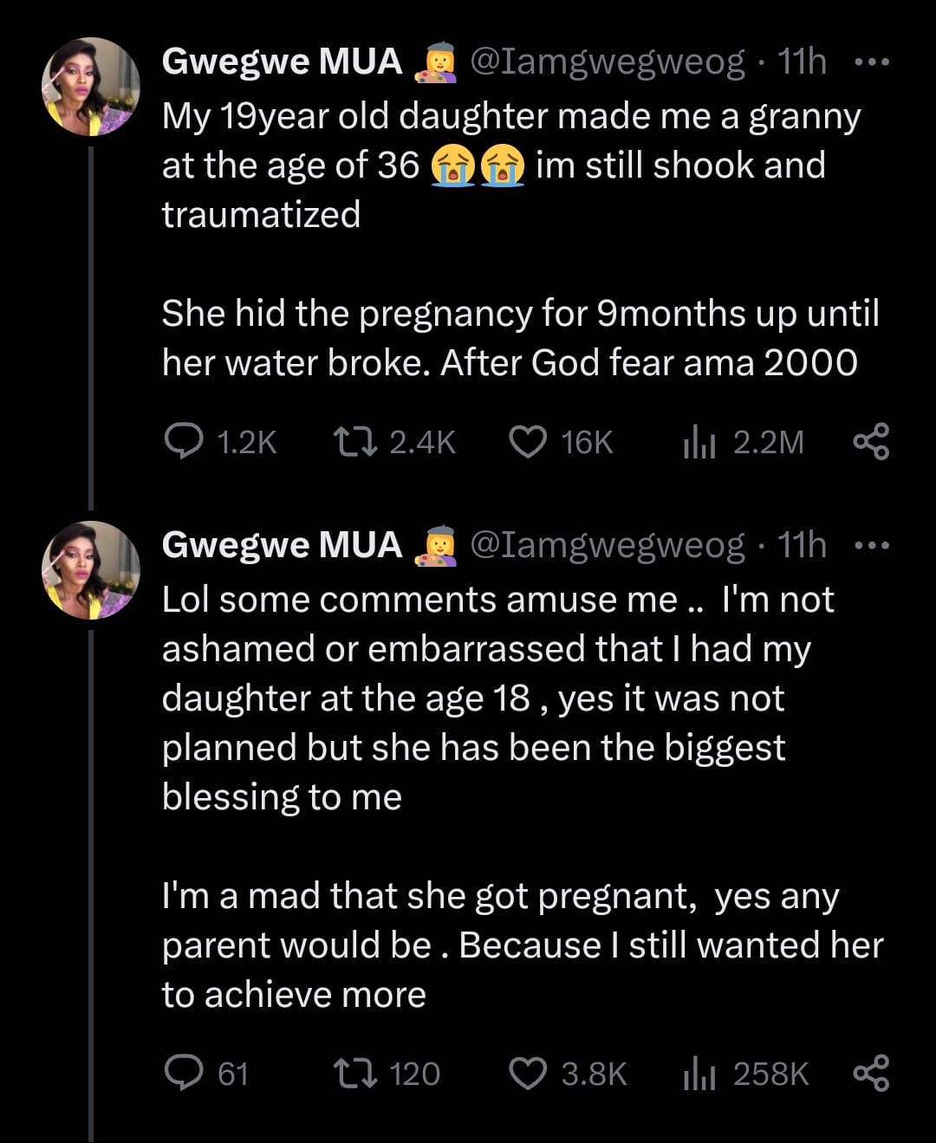The width and height of the screenshot is (936, 1143).
Task: Repost the second tweet with 120 reposts
Action: (x=355, y=1074)
